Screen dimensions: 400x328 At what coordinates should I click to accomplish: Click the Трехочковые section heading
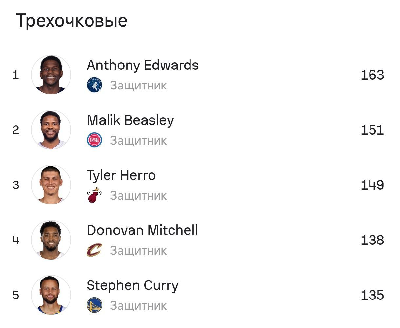71,21
